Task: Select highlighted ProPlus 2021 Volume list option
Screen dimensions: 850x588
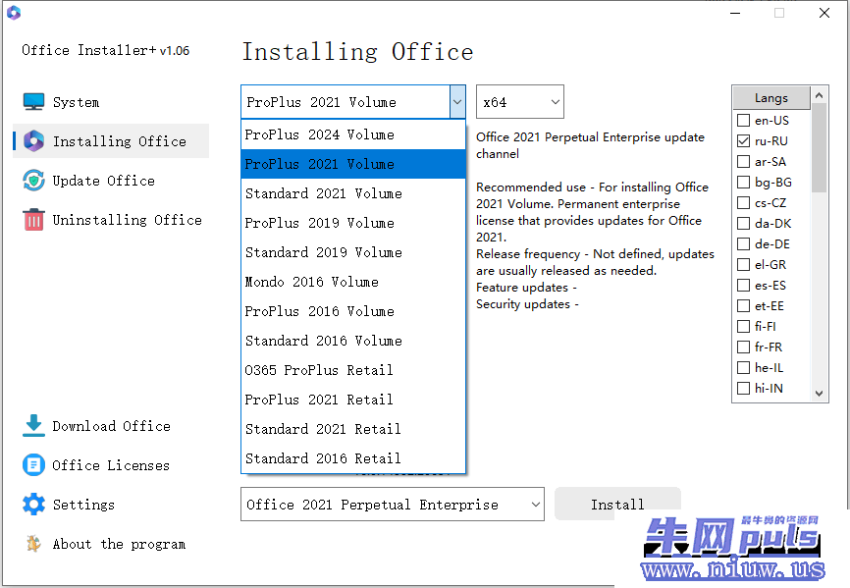Action: click(353, 164)
